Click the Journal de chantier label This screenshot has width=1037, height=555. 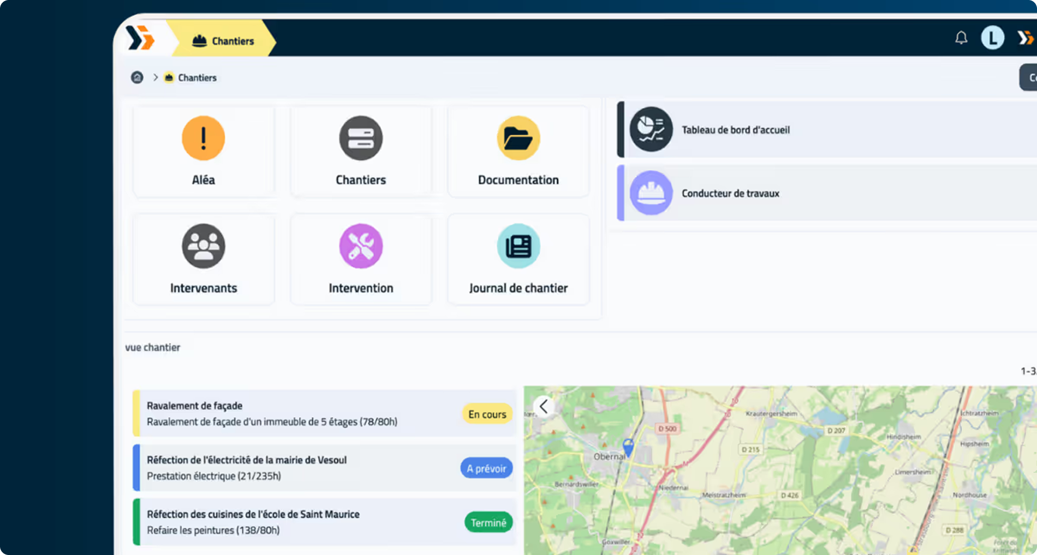[x=518, y=288]
